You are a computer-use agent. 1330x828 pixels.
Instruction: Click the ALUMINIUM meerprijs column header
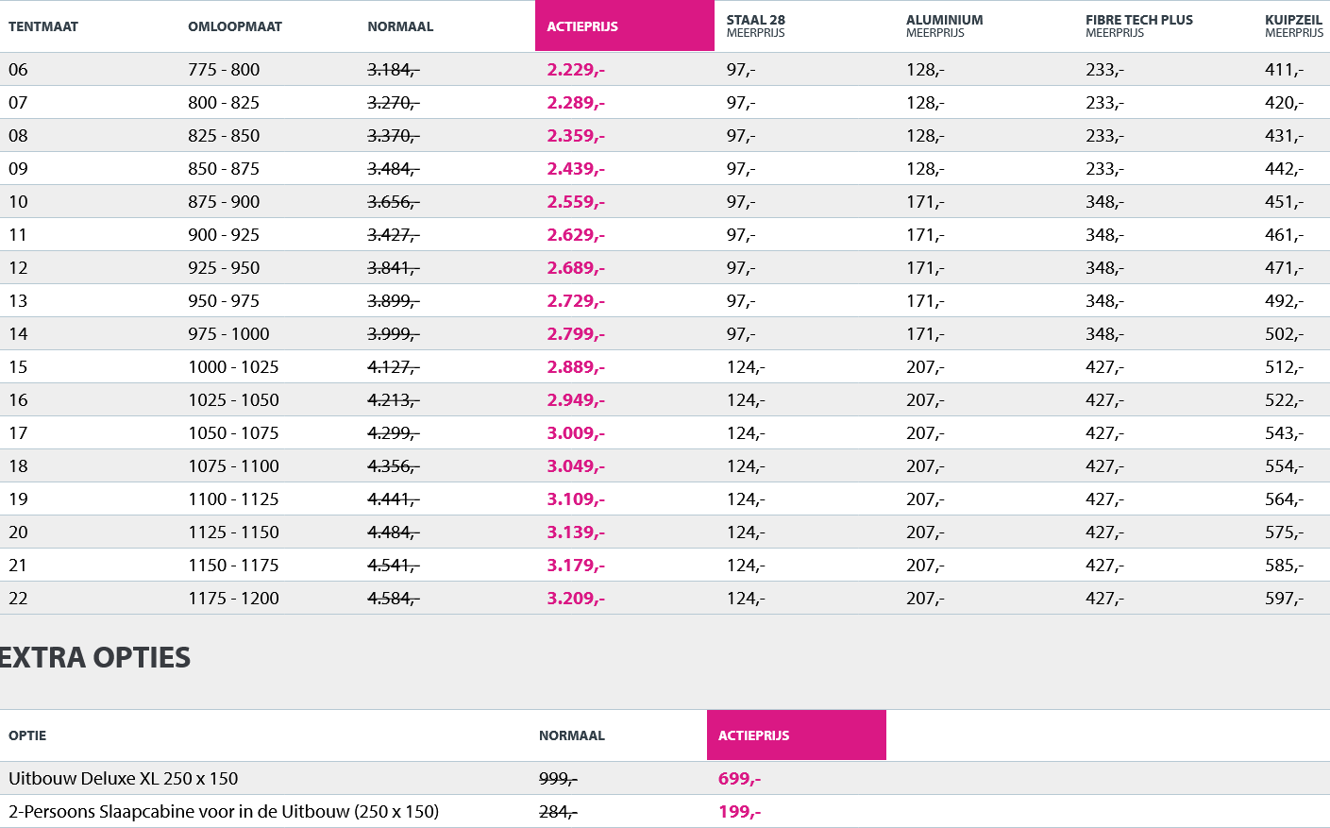(944, 25)
